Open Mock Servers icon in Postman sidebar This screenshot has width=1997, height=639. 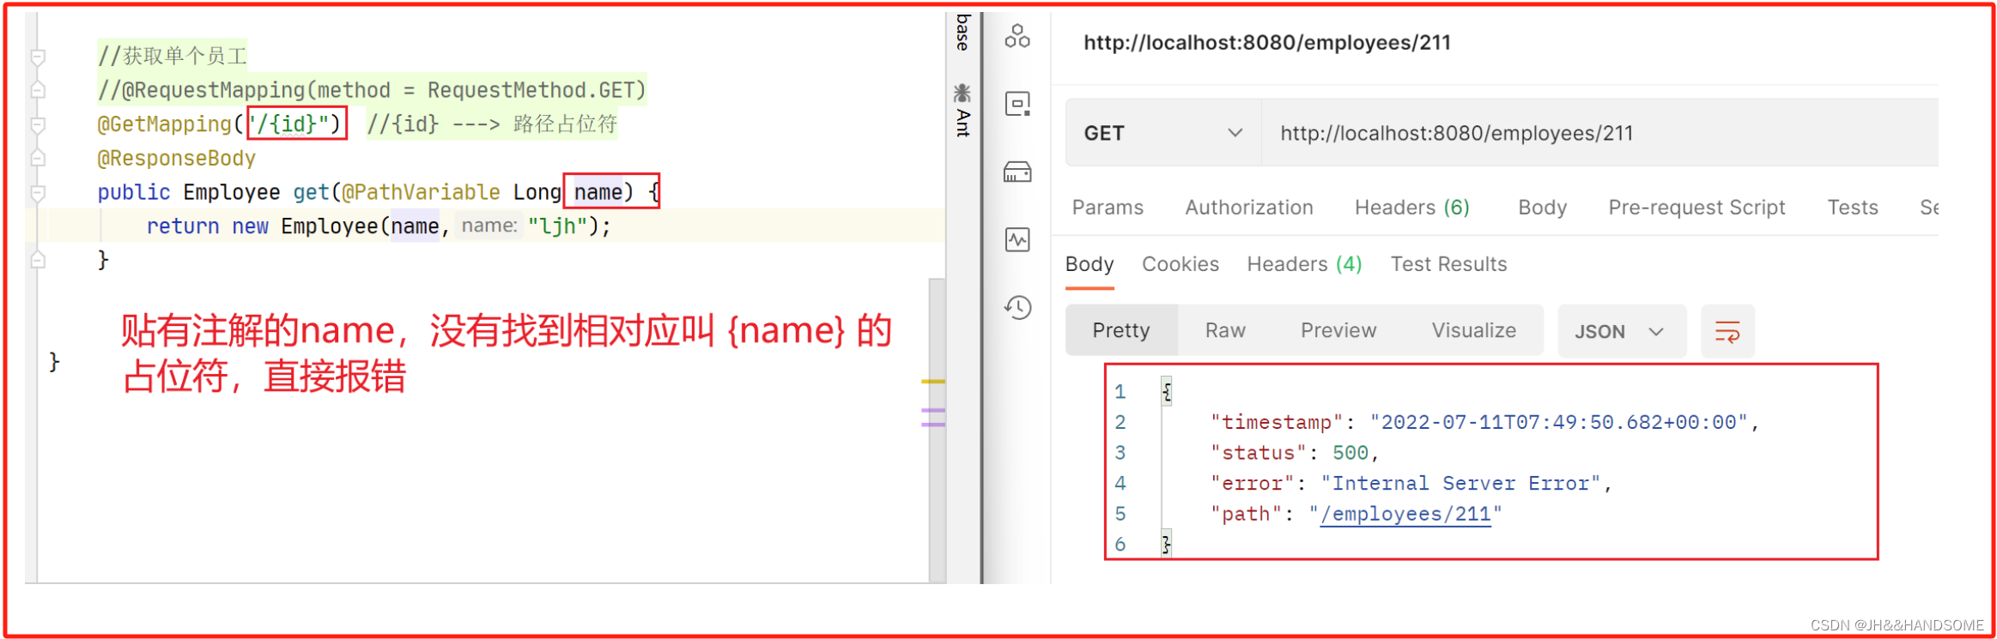point(1017,172)
